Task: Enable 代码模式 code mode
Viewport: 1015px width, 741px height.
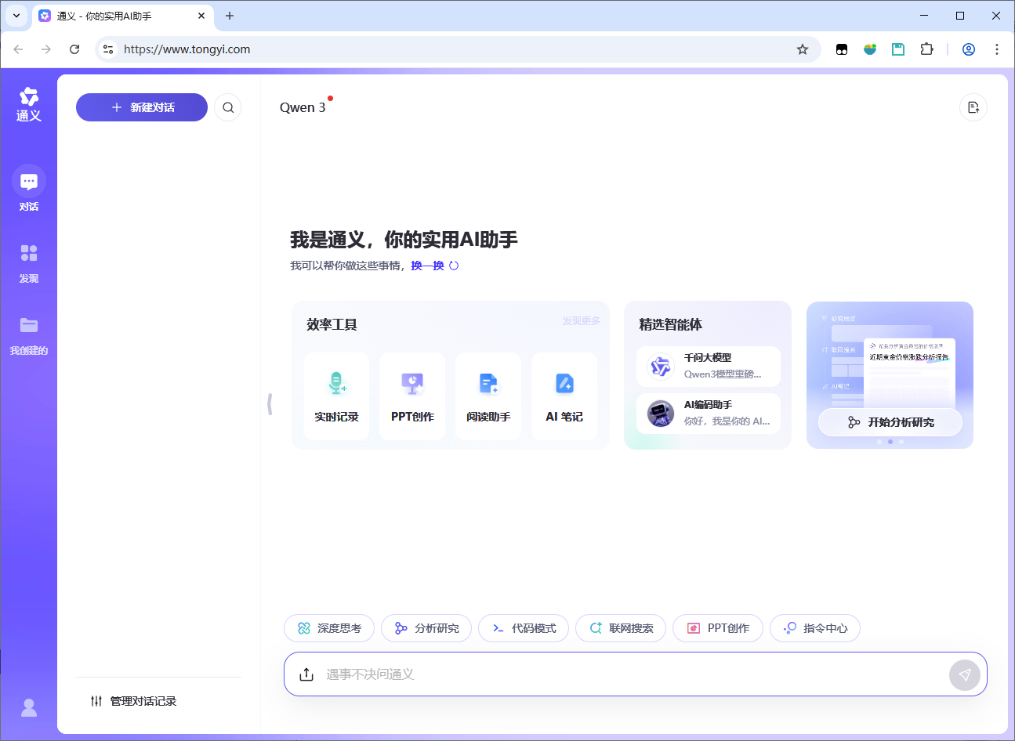Action: (x=524, y=628)
